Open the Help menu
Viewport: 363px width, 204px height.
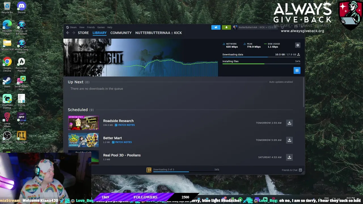coord(110,27)
